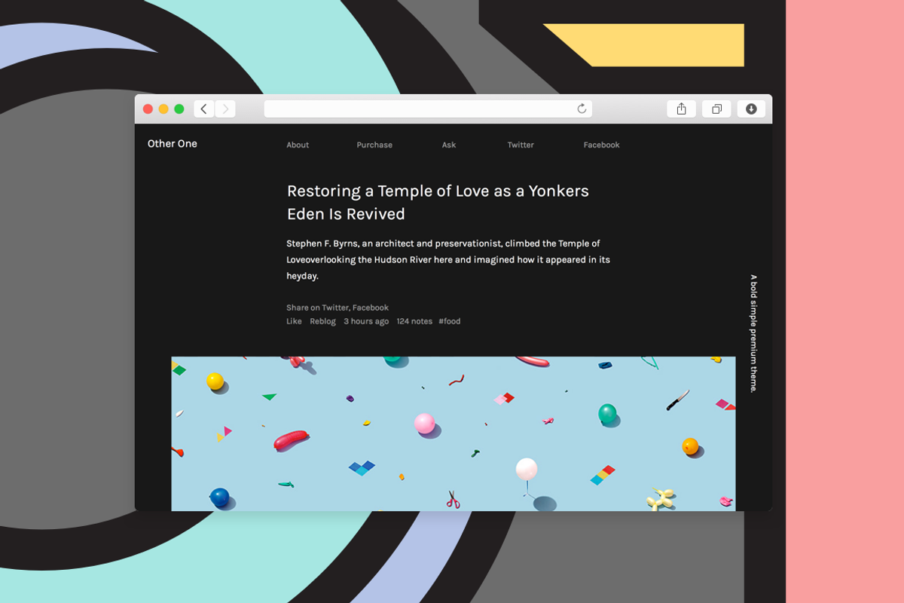
Task: Minimize the window with yellow button
Action: [163, 109]
